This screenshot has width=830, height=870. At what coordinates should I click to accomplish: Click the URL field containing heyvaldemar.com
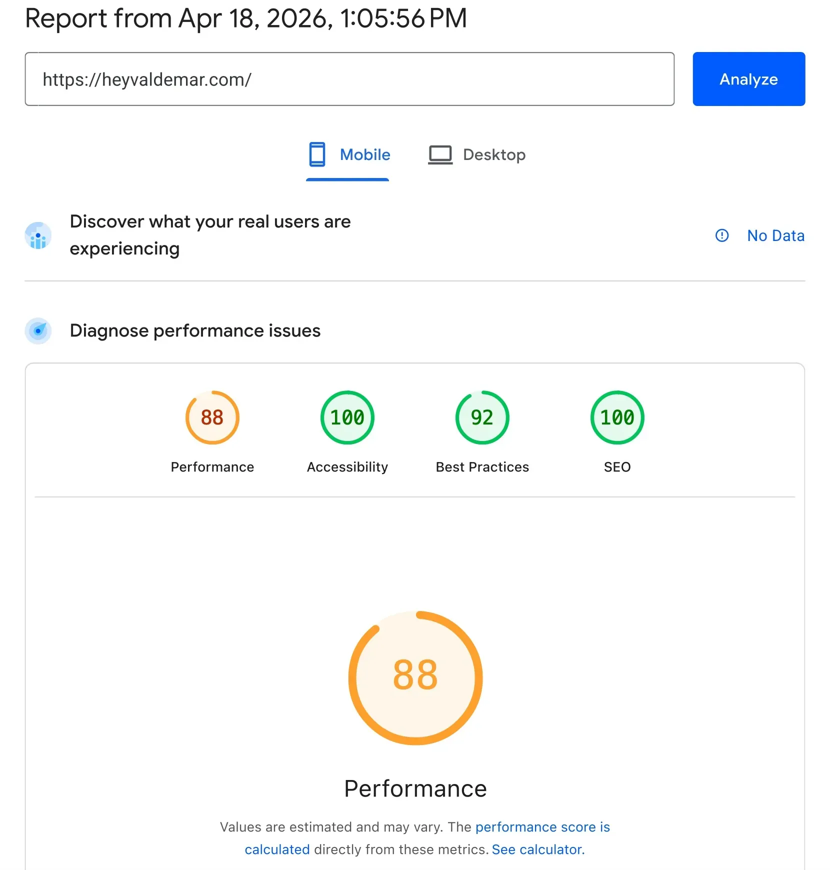coord(349,79)
